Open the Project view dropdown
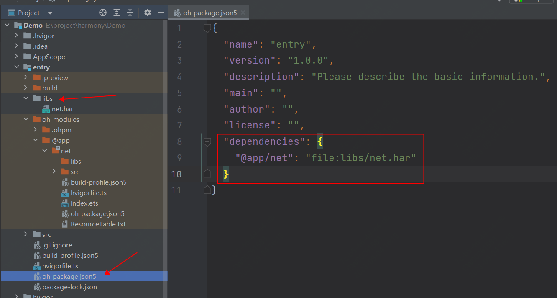This screenshot has height=298, width=557. pyautogui.click(x=51, y=13)
